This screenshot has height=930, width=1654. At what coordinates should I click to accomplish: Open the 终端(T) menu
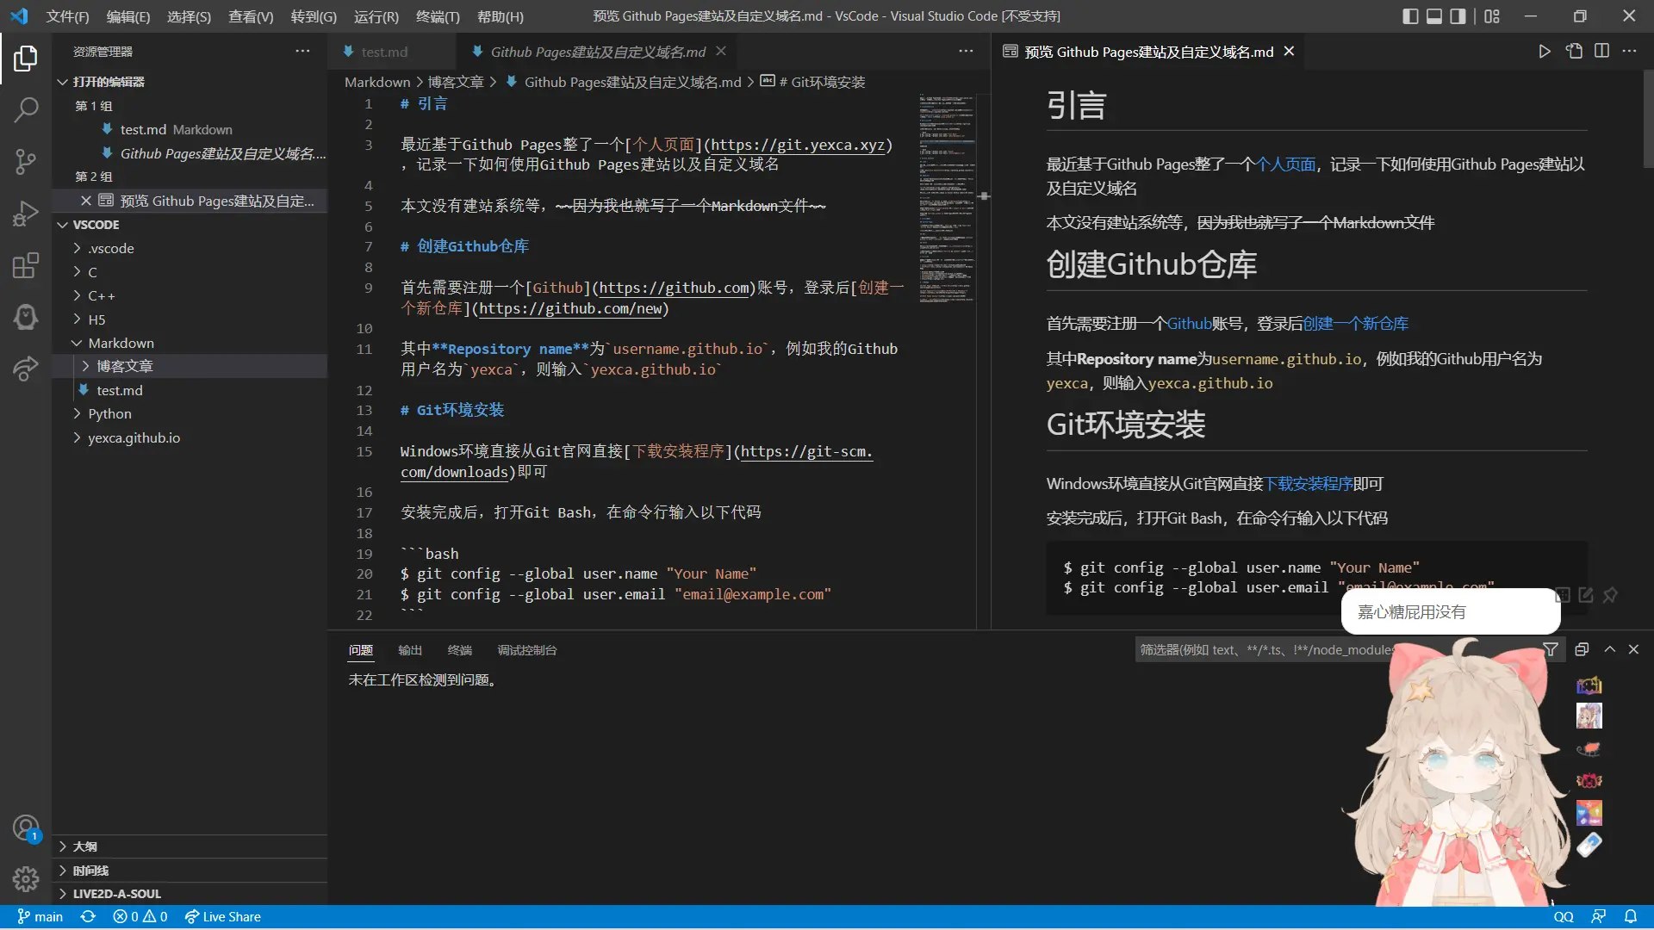point(438,16)
